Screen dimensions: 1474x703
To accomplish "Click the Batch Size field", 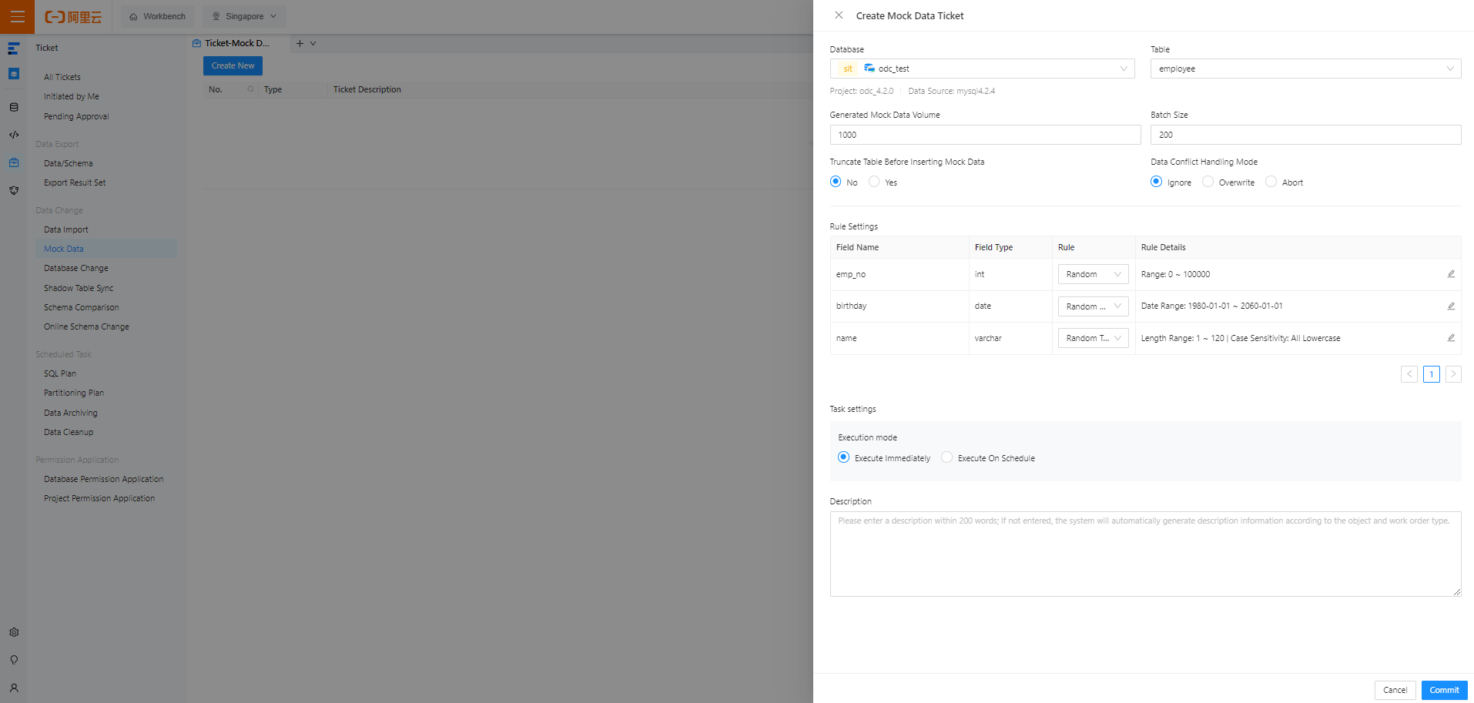I will [x=1305, y=135].
